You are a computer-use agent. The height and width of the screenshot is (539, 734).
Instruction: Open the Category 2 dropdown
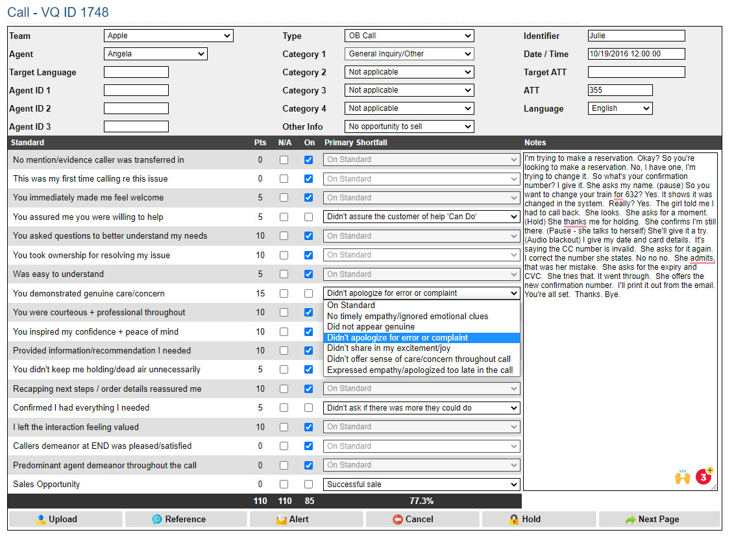coord(409,72)
